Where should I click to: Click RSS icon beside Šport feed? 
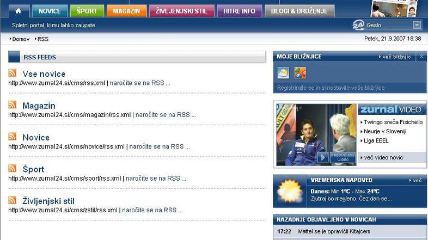(x=13, y=168)
